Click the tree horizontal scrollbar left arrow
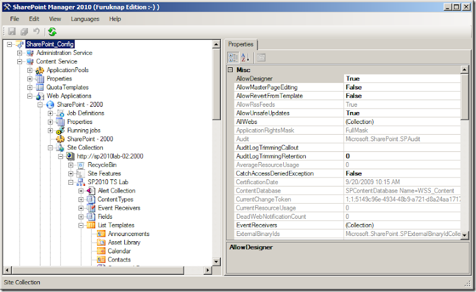Image resolution: width=476 pixels, height=292 pixels. coord(8,270)
